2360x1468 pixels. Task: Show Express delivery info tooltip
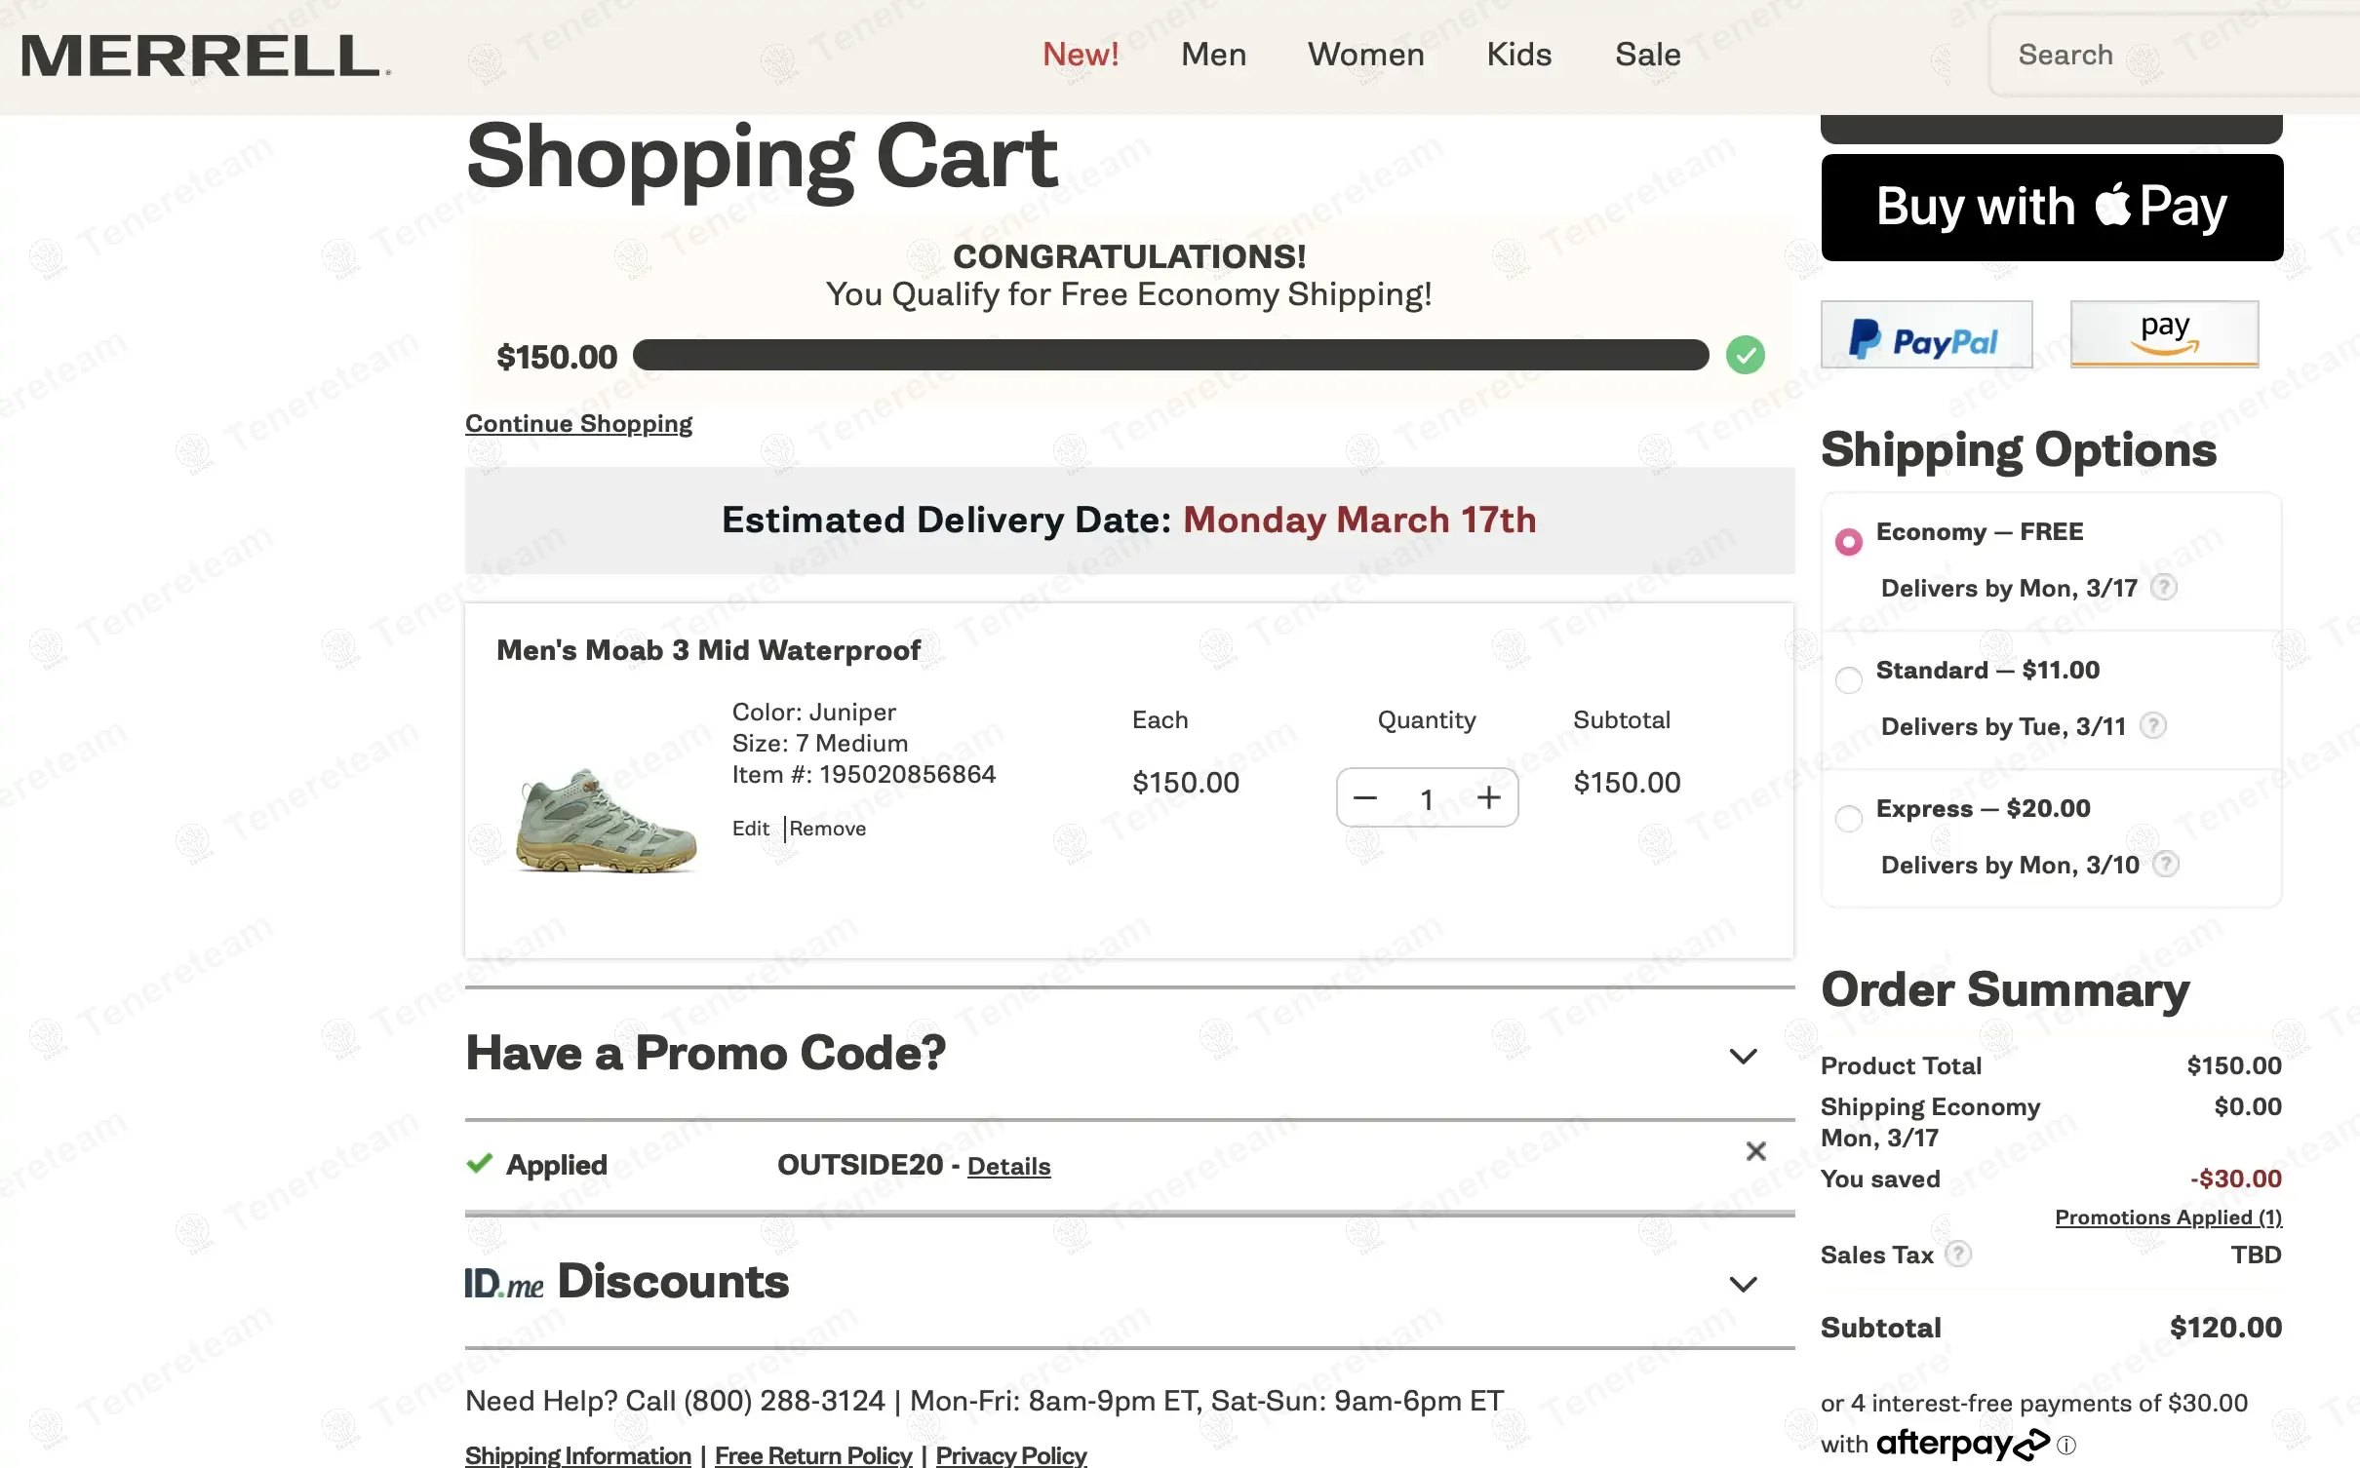click(2165, 865)
